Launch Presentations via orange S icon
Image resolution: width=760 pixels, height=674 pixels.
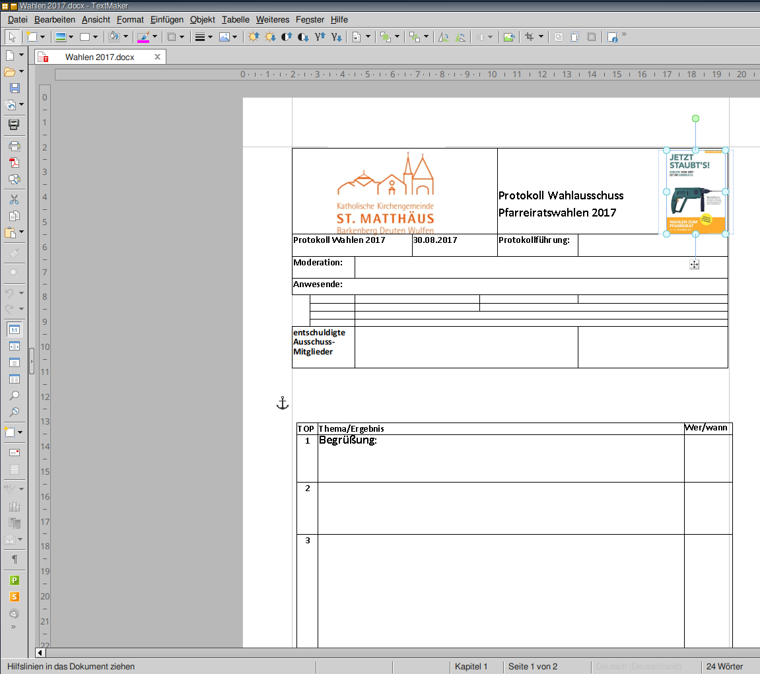pos(15,597)
